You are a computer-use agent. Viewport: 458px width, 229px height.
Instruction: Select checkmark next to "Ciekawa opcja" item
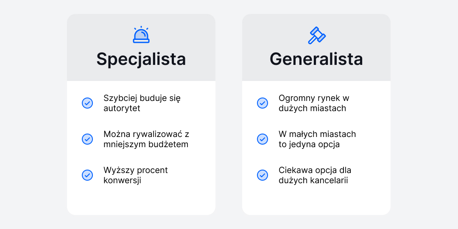[x=263, y=175]
